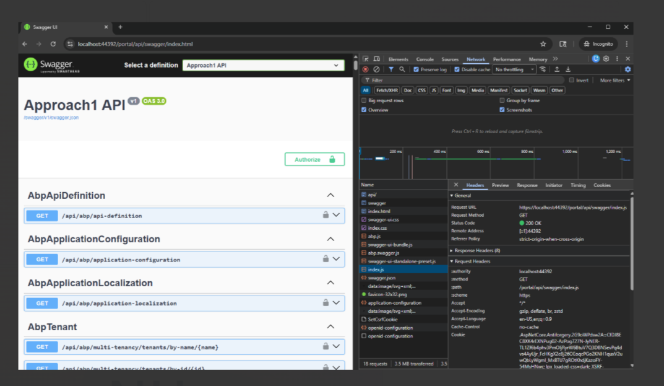Open the Select a definition dropdown

point(263,65)
